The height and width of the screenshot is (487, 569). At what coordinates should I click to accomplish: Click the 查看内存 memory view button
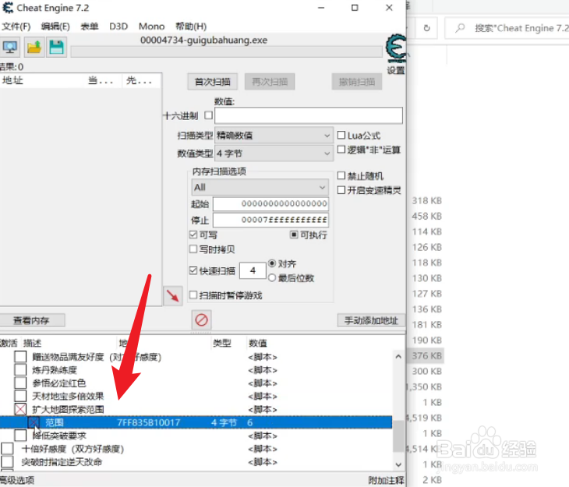coord(32,320)
